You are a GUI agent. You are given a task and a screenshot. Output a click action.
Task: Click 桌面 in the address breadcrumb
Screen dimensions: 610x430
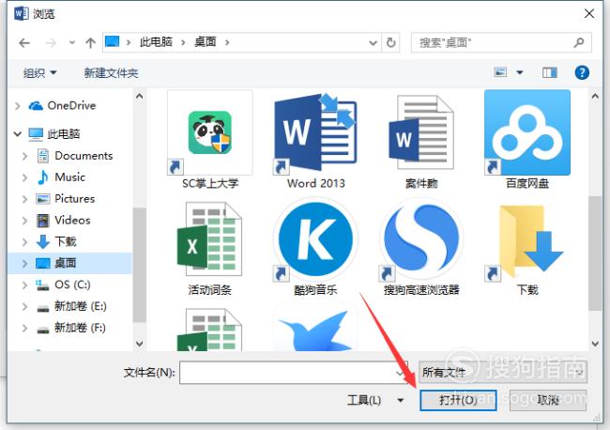(x=205, y=42)
